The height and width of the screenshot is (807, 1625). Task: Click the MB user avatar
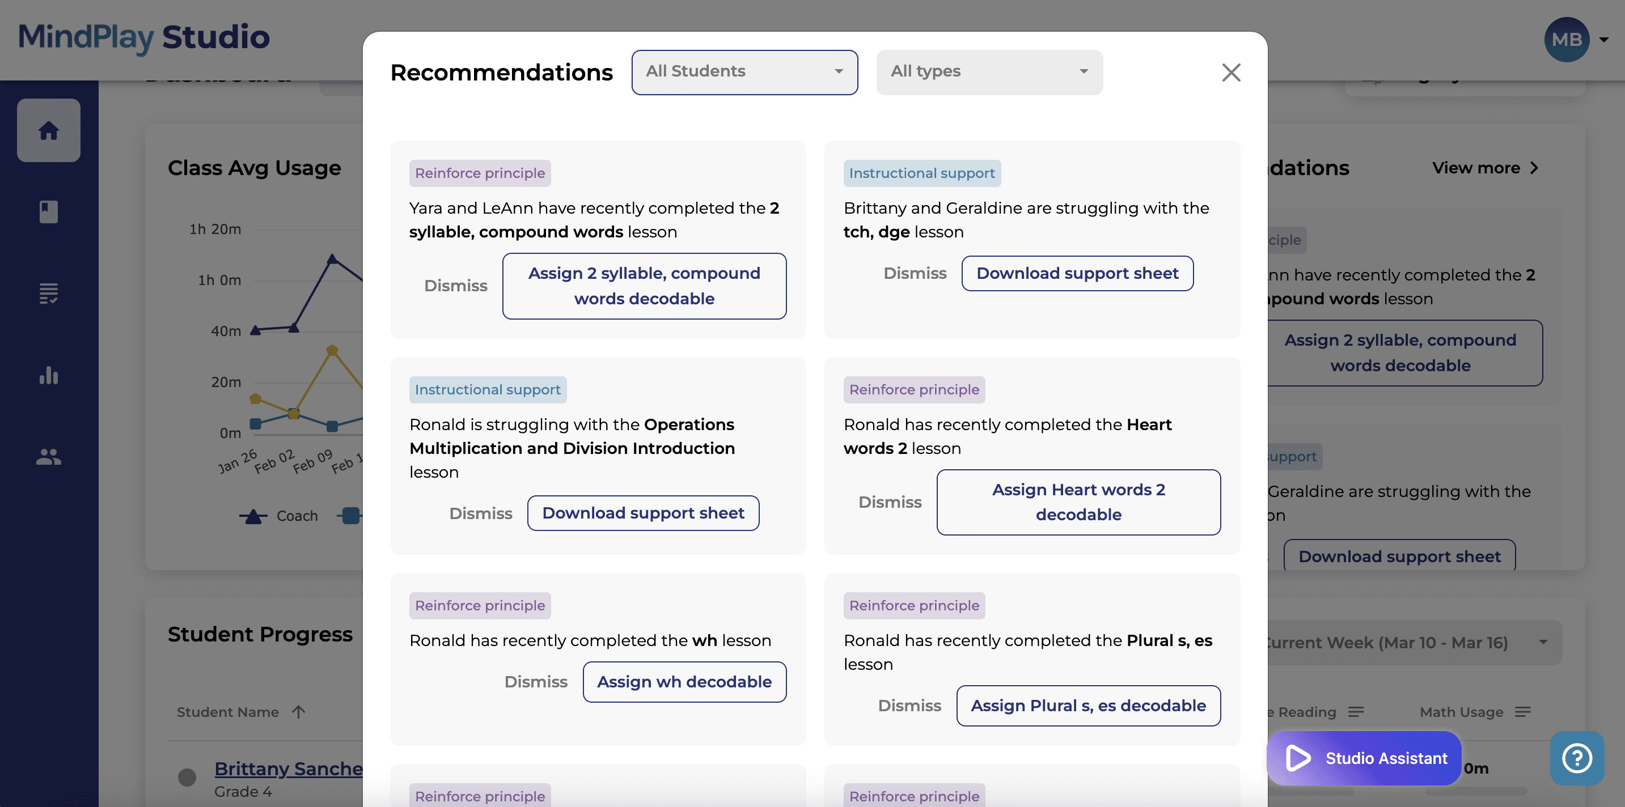click(1567, 40)
